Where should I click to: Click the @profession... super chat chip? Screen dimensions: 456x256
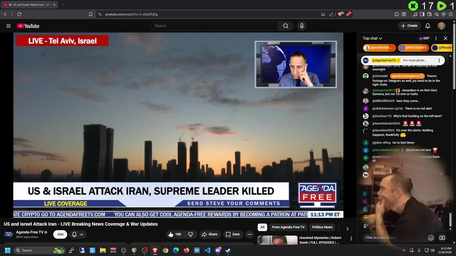(379, 48)
